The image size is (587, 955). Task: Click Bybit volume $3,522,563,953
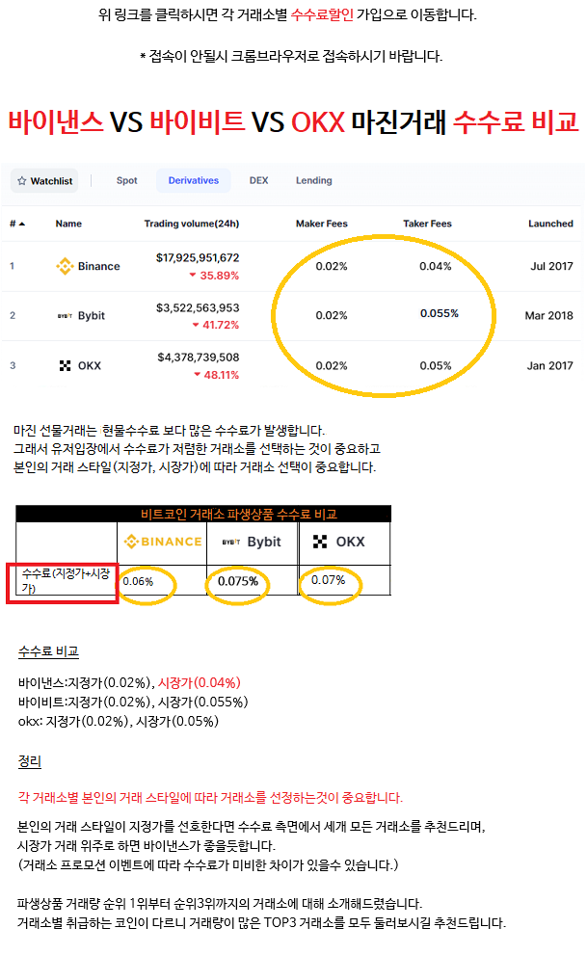pyautogui.click(x=198, y=307)
